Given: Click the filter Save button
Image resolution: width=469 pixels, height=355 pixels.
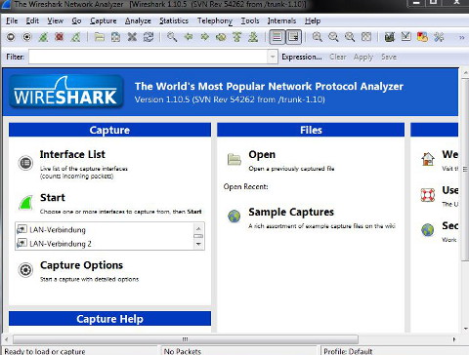Looking at the screenshot, I should (x=389, y=57).
